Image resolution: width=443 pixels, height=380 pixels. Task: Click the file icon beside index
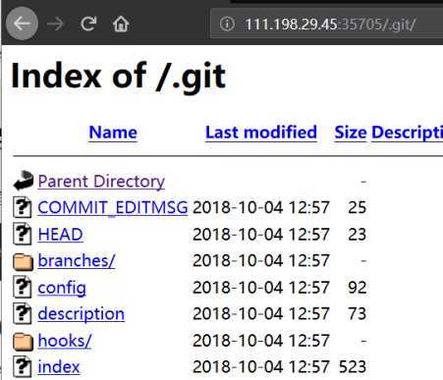tap(23, 367)
